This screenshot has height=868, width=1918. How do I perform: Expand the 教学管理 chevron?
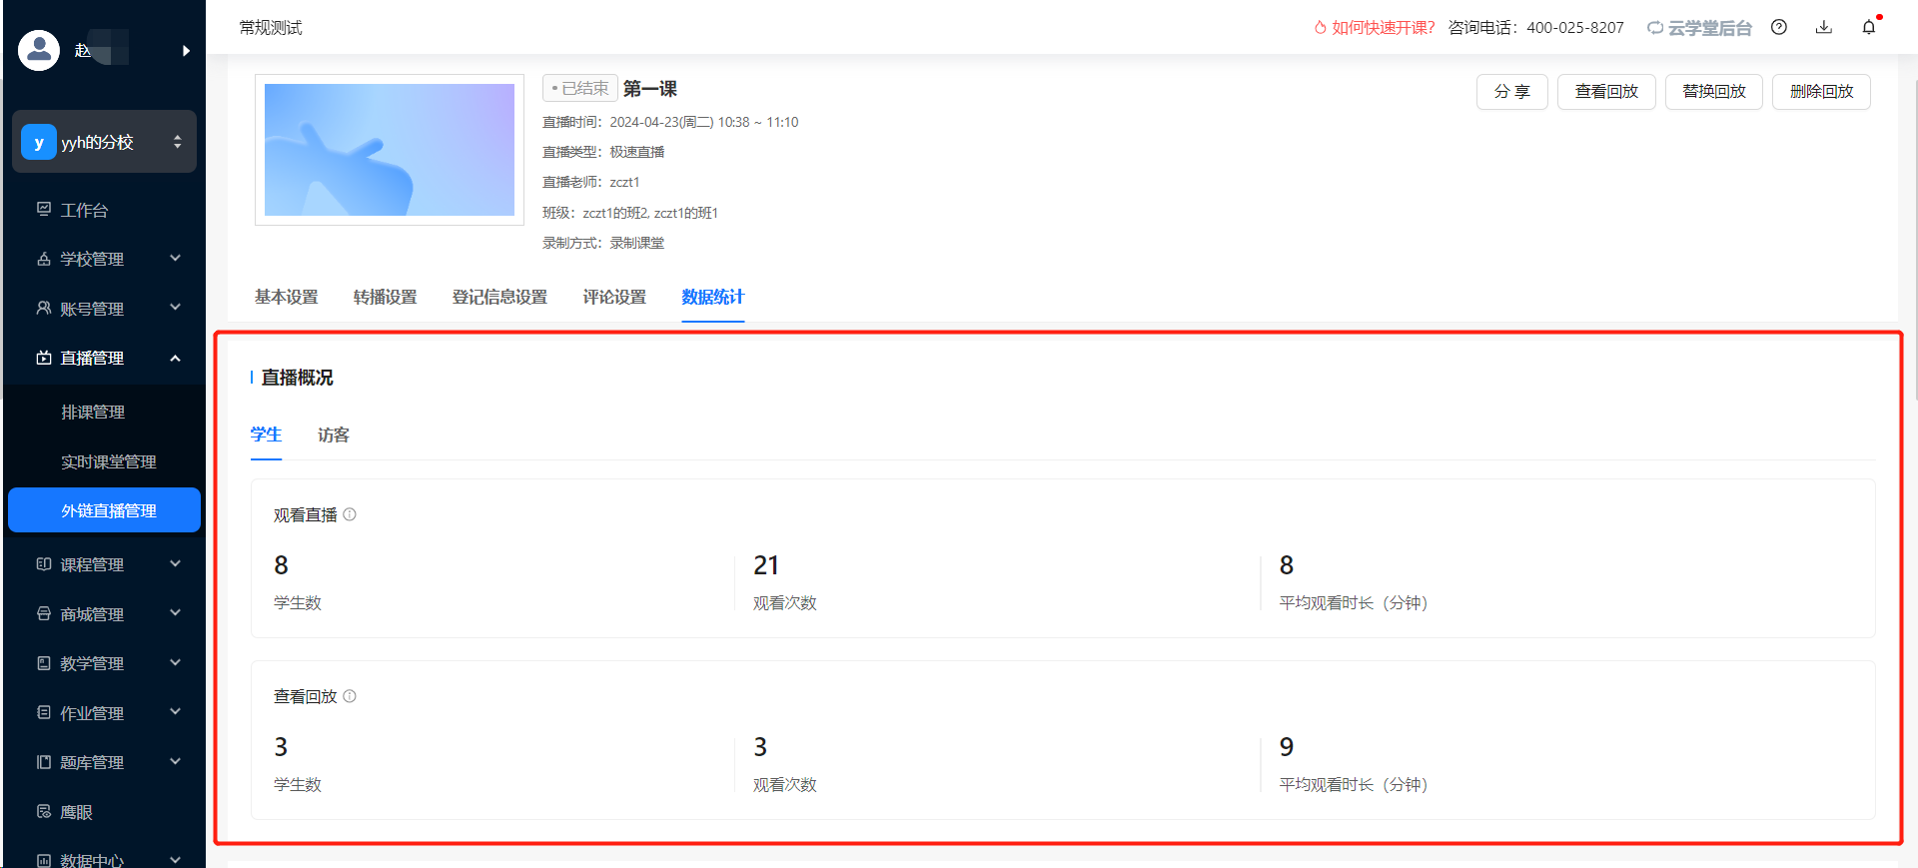click(x=176, y=662)
